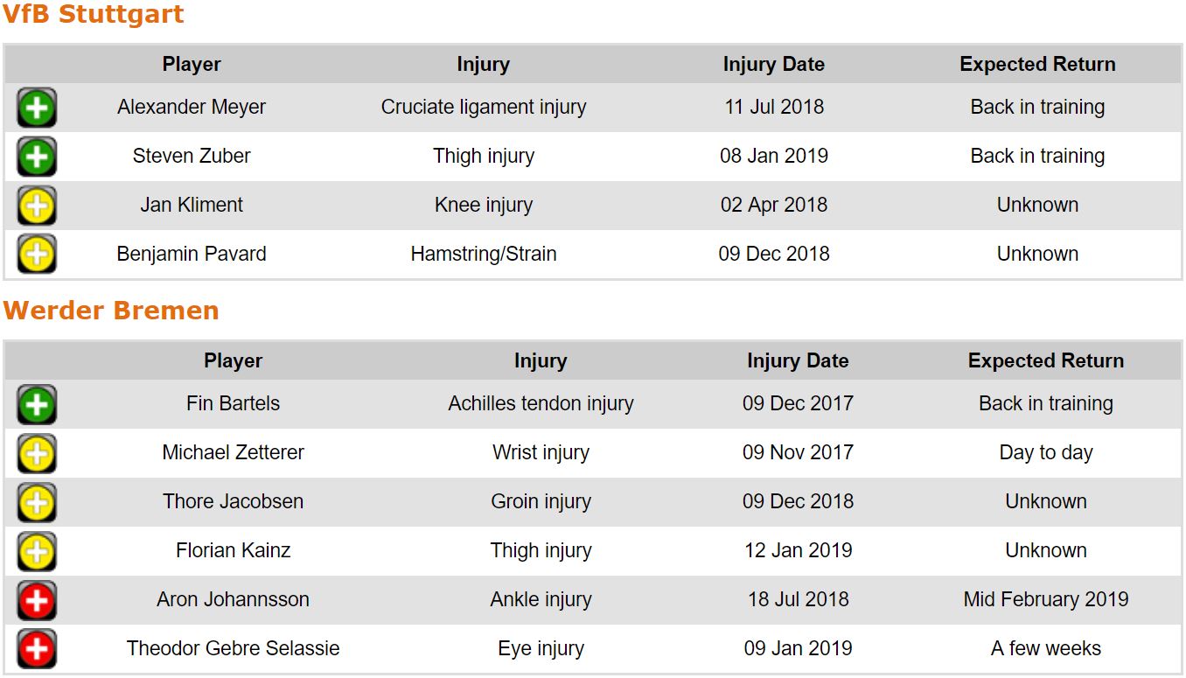Click the Cruciate ligament injury cell
Screen dimensions: 1186x678
point(483,108)
